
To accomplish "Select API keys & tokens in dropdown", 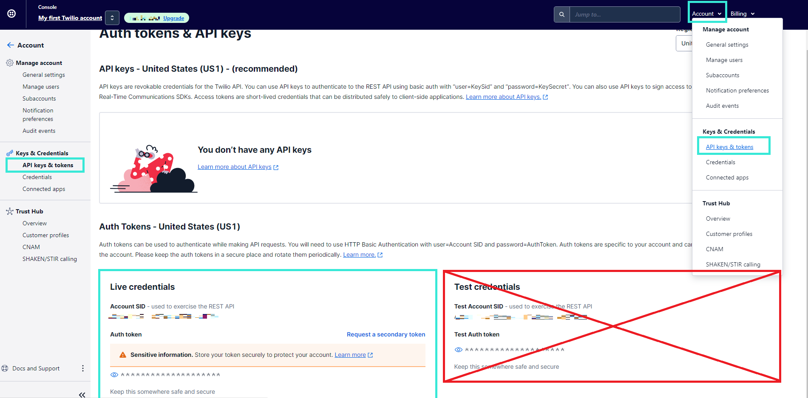I will tap(729, 147).
